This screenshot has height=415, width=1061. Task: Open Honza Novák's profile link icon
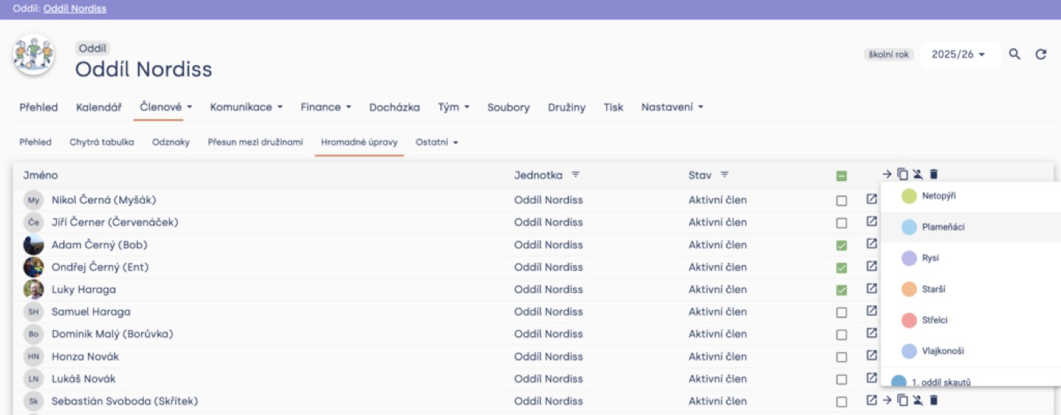[x=872, y=355]
